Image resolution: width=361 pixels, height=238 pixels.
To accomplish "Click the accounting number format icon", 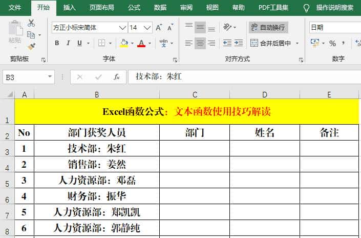I will pyautogui.click(x=315, y=43).
